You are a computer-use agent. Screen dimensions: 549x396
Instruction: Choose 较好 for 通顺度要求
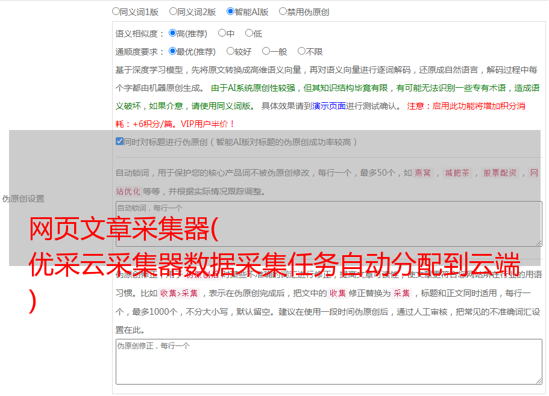[230, 51]
